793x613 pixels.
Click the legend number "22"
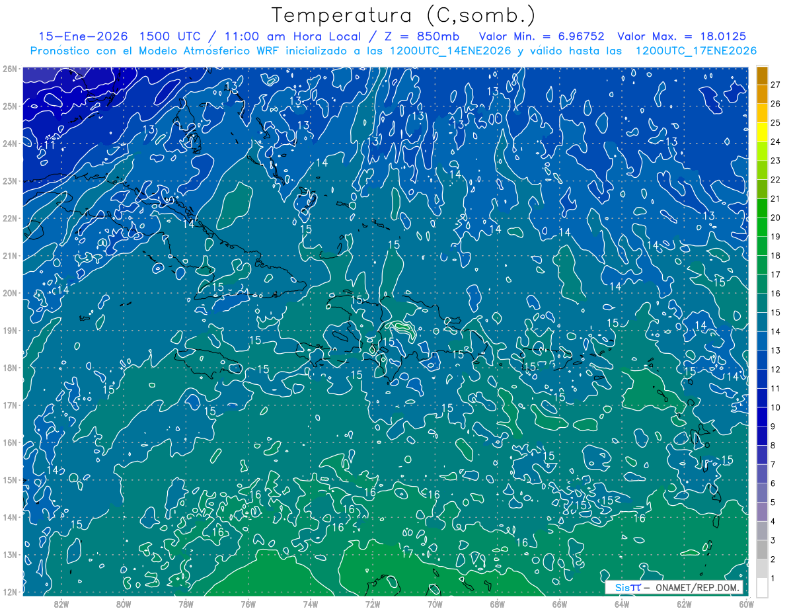point(776,180)
